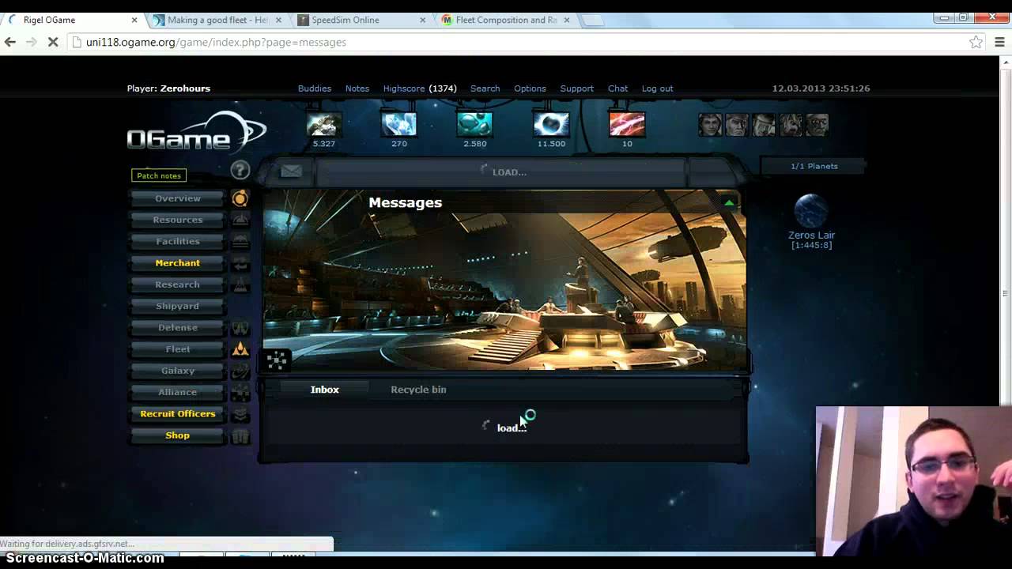The width and height of the screenshot is (1012, 569).
Task: Open the Support link
Action: (x=577, y=89)
